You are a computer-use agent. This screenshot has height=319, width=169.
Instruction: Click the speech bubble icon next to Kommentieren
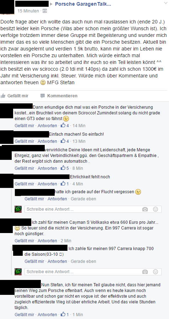(x=43, y=96)
